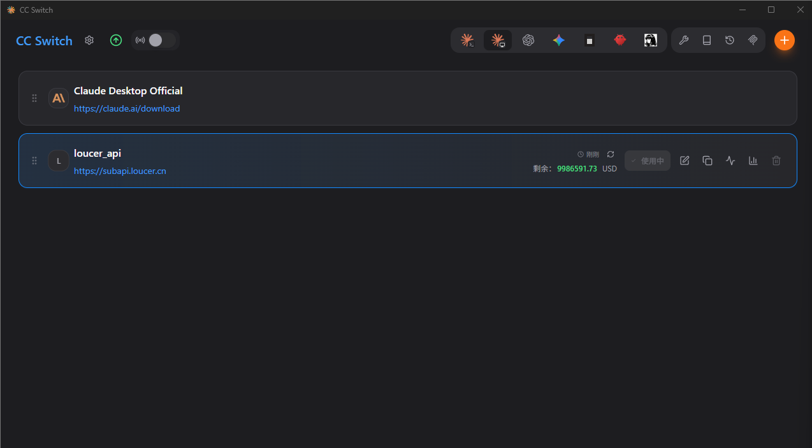Select the anime portrait app tab
The height and width of the screenshot is (448, 812).
coord(651,40)
